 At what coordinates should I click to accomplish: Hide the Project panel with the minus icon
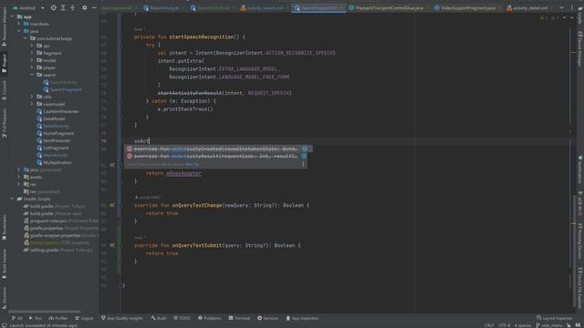pos(94,8)
